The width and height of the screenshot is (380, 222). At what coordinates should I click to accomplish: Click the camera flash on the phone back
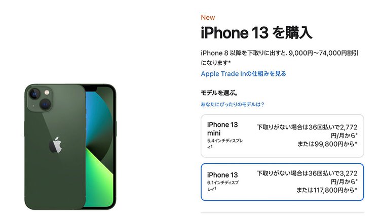47,93
